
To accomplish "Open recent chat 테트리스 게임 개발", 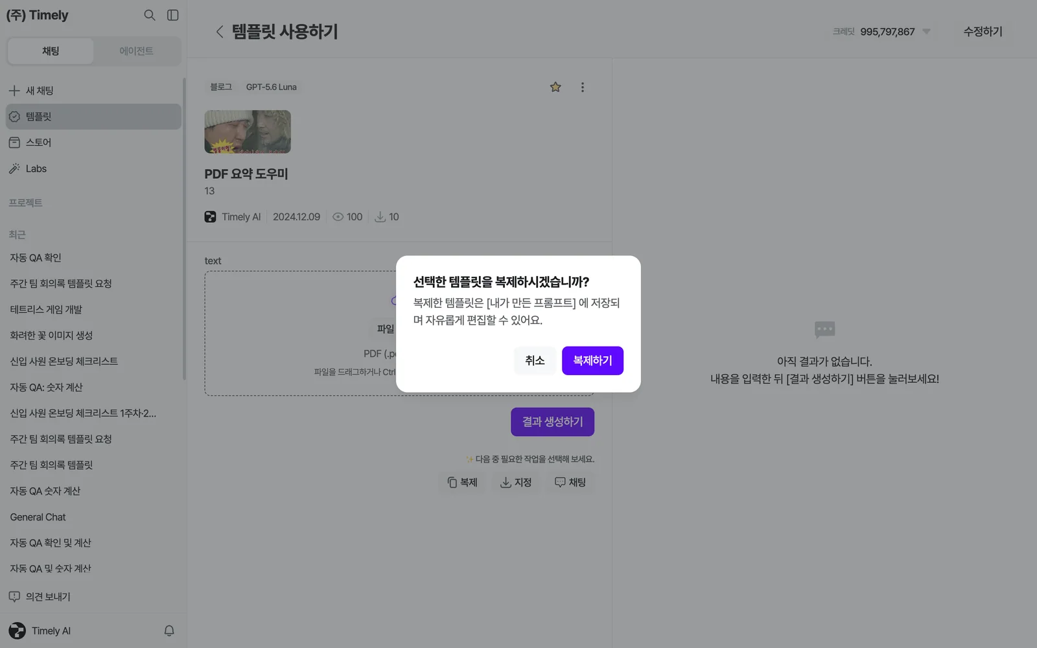I will tap(93, 310).
